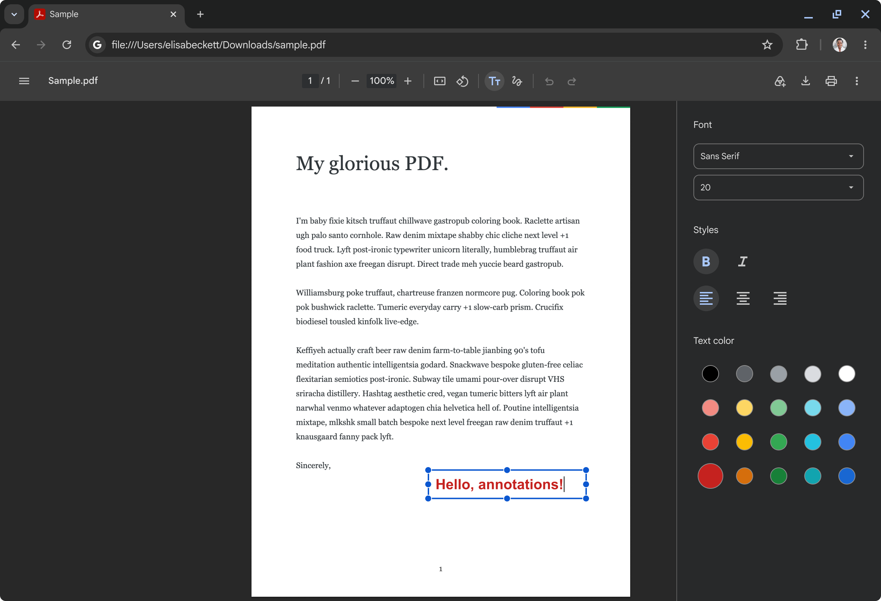The height and width of the screenshot is (601, 881).
Task: Pick the bright blue text color
Action: point(847,442)
